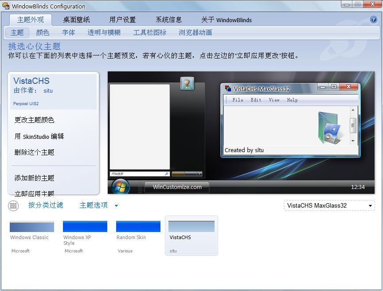Screen dimensions: 383x291
Task: Click the Windows Start orb in theme preview
Action: click(121, 187)
